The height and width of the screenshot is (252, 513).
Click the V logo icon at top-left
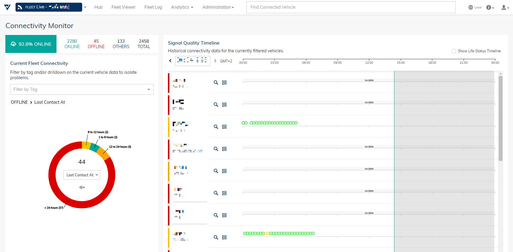[7, 7]
